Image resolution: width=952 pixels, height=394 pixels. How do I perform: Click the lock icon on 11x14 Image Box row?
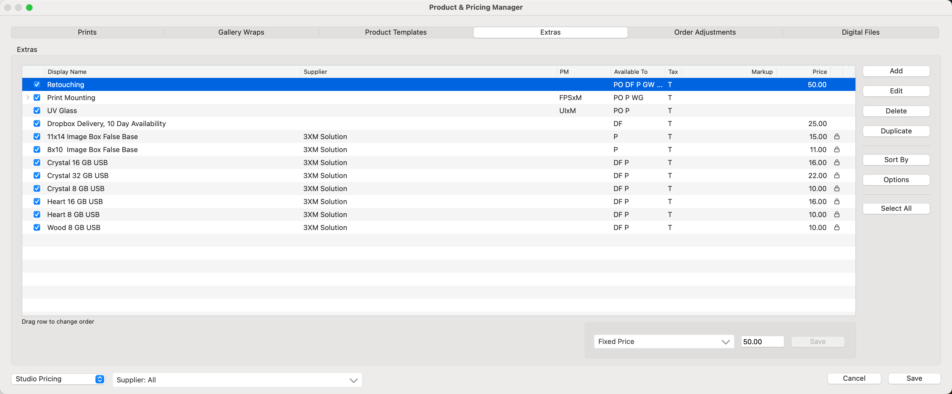pos(837,136)
